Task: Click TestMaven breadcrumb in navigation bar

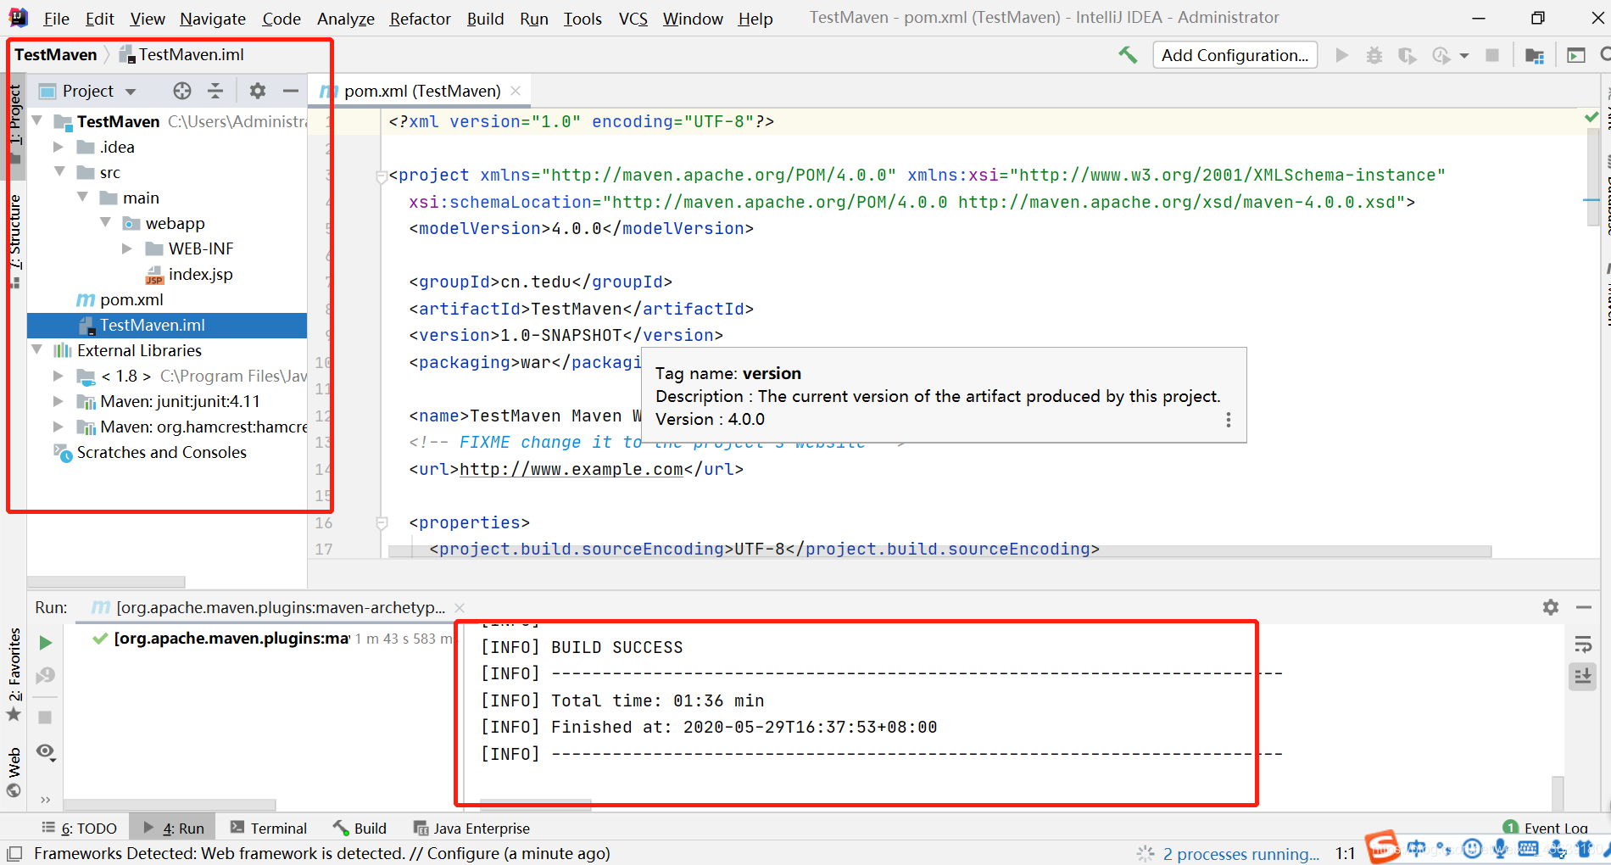Action: (56, 54)
